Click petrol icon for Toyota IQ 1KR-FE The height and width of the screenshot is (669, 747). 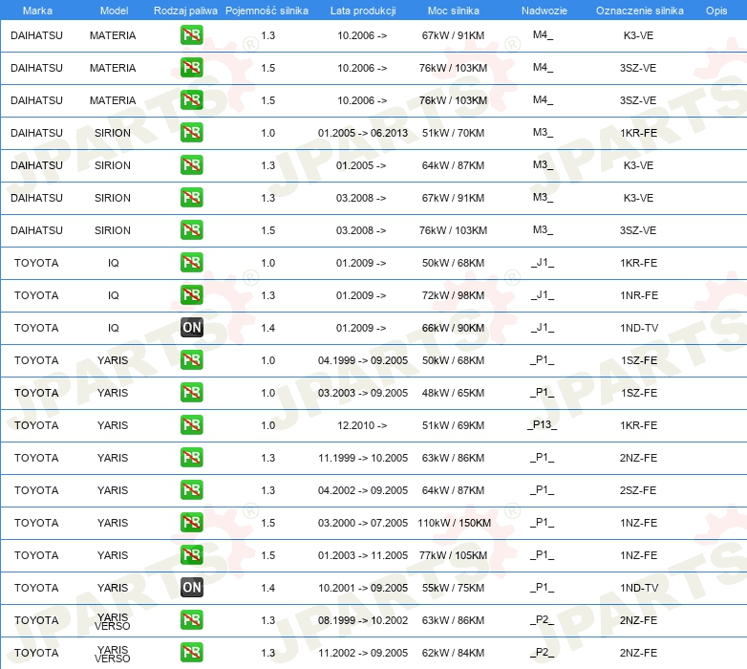[191, 262]
